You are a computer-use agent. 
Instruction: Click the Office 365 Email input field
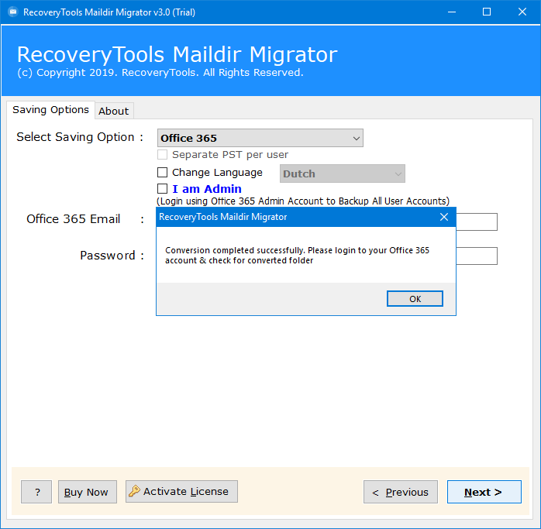coord(477,222)
